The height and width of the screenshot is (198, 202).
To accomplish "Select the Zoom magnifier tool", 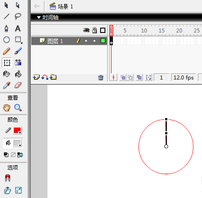I will (x=18, y=108).
